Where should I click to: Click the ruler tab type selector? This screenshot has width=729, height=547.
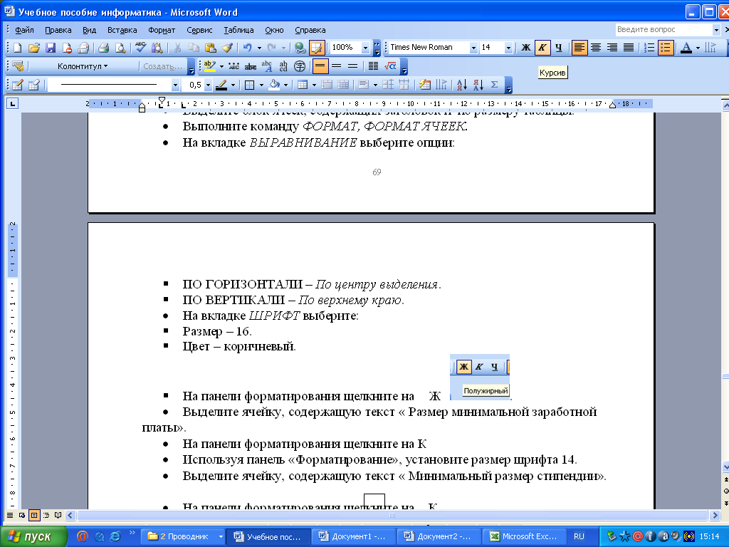coord(13,103)
